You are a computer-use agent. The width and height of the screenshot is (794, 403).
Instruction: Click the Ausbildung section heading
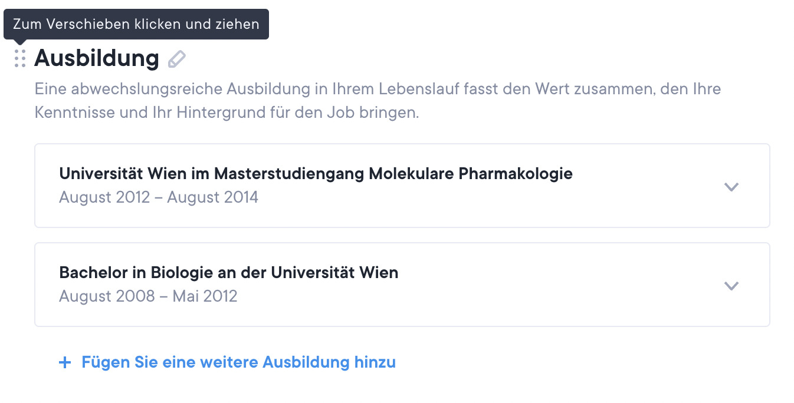click(97, 58)
